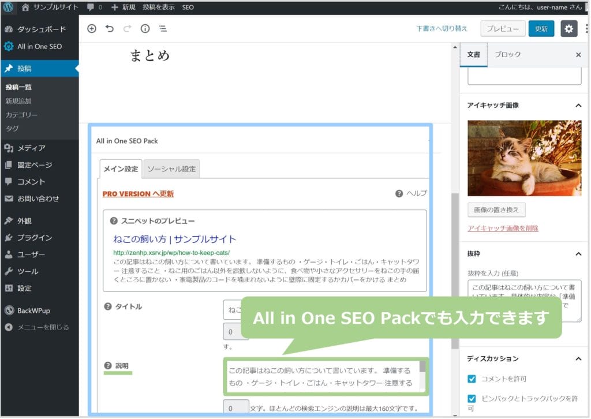
Task: Collapse the 抜粋 panel
Action: pos(578,254)
